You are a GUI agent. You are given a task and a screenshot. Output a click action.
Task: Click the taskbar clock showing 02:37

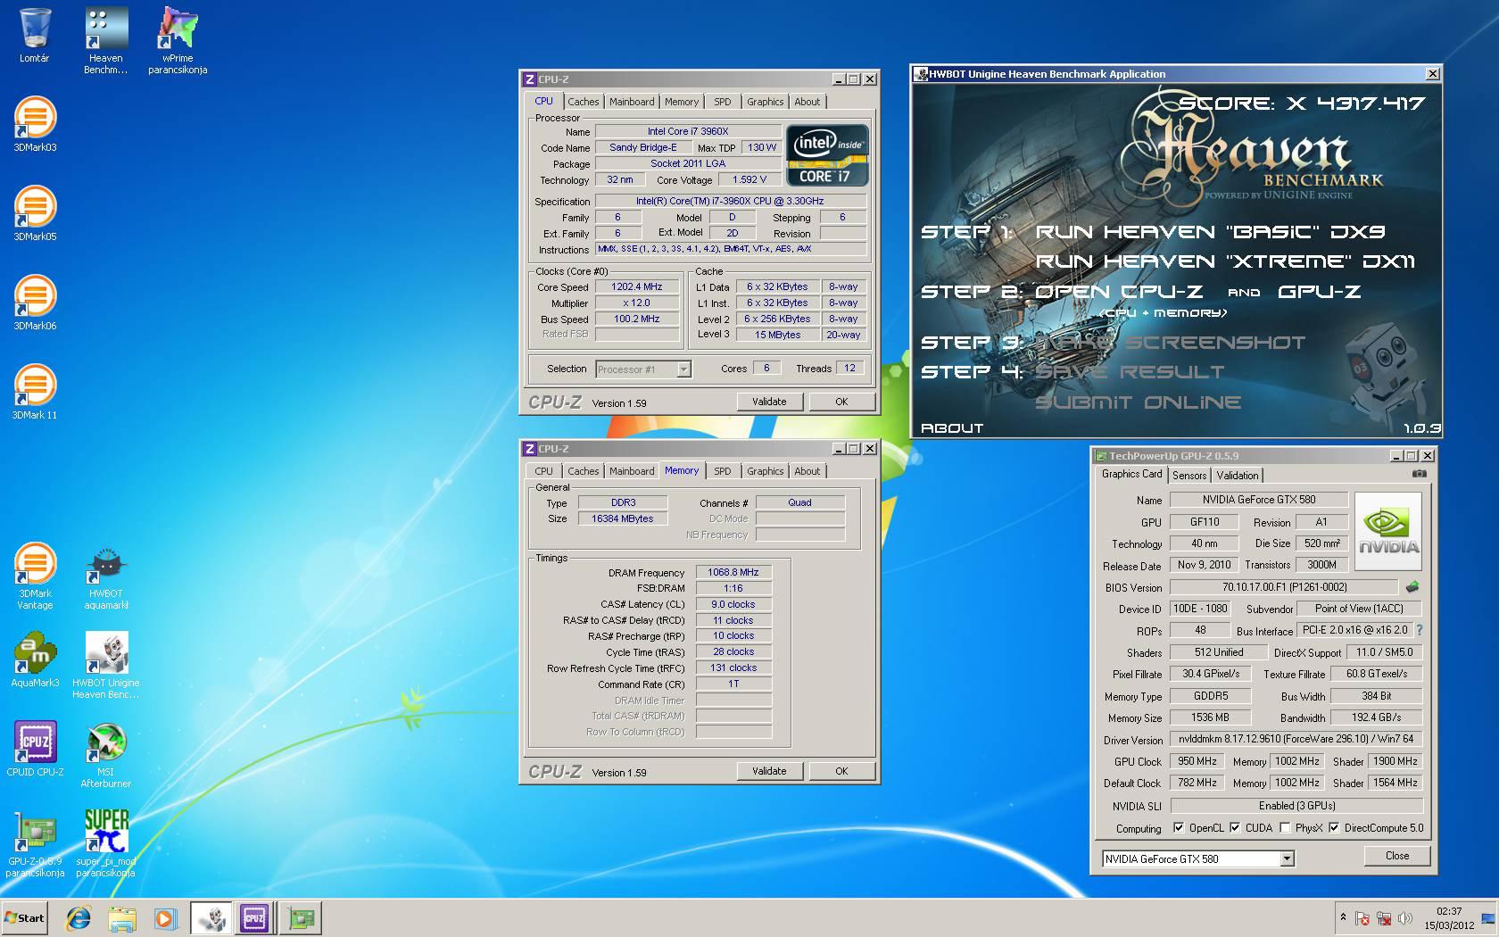[x=1449, y=917]
